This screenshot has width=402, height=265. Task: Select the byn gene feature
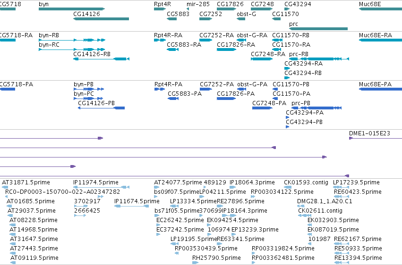72,9
